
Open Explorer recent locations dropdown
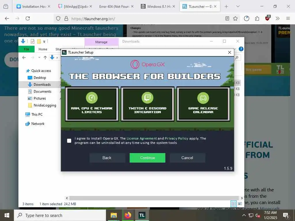pos(39,58)
